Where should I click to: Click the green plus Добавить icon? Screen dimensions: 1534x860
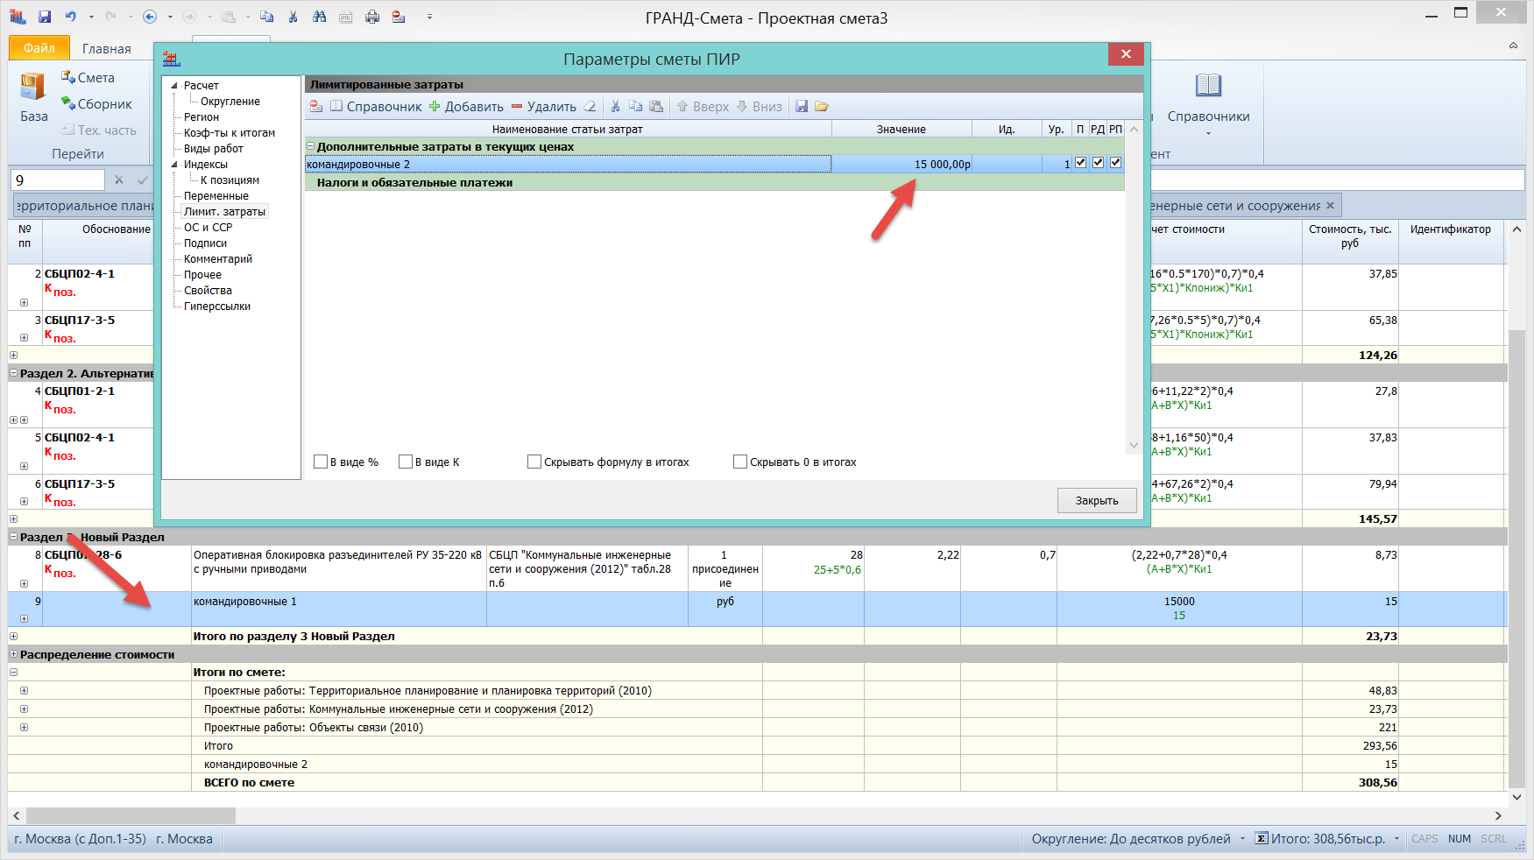click(435, 107)
